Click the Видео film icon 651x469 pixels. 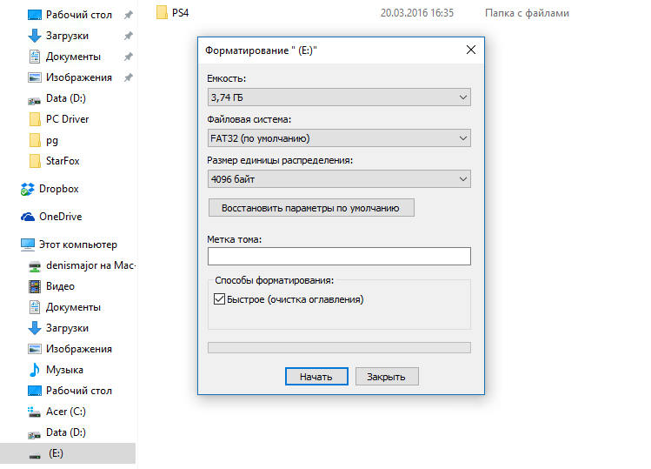[35, 286]
